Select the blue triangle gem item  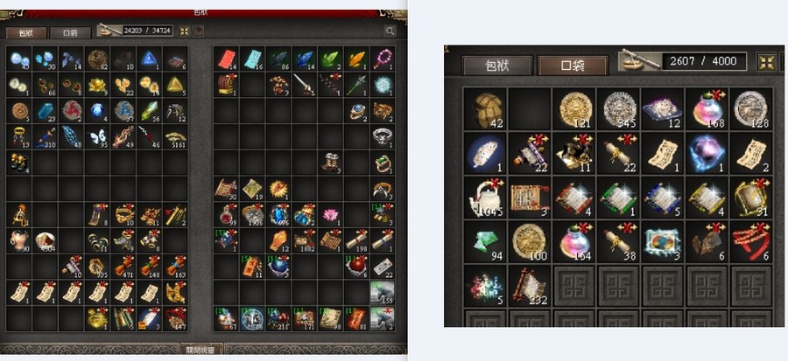point(149,59)
